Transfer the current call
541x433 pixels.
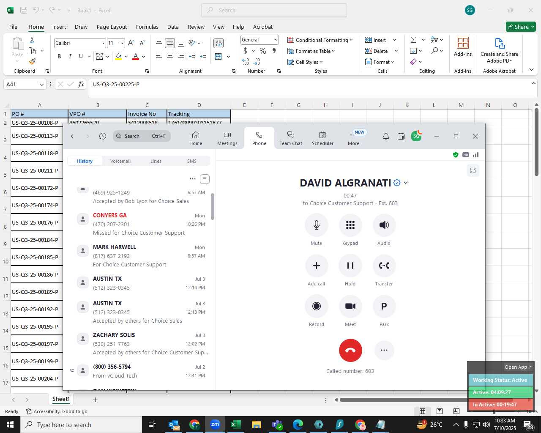pyautogui.click(x=384, y=266)
